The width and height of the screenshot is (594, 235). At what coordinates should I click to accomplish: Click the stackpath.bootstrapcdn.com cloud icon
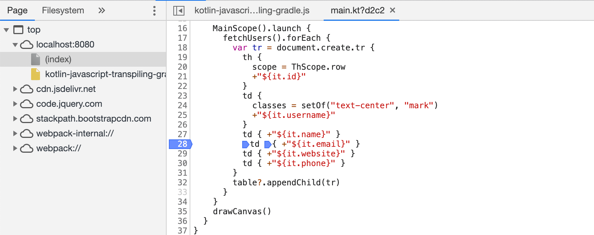(x=27, y=119)
